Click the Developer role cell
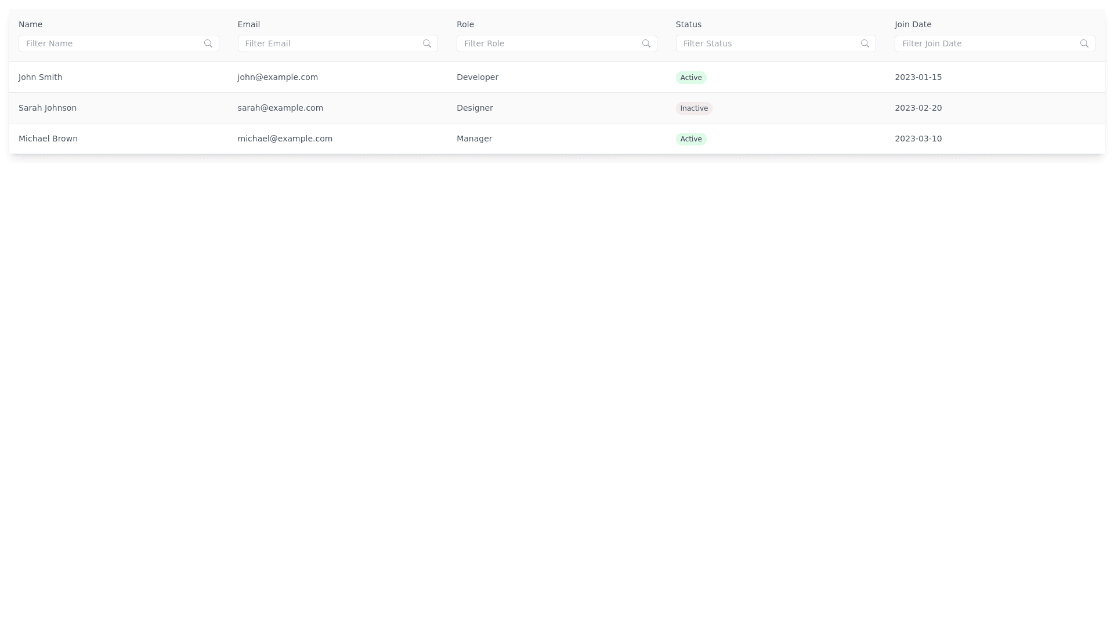This screenshot has height=626, width=1114. [x=477, y=77]
